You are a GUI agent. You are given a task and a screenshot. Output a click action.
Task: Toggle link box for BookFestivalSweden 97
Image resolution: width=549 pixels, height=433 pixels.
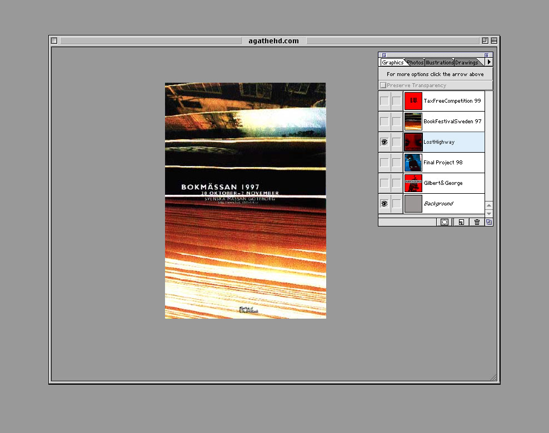(x=396, y=122)
